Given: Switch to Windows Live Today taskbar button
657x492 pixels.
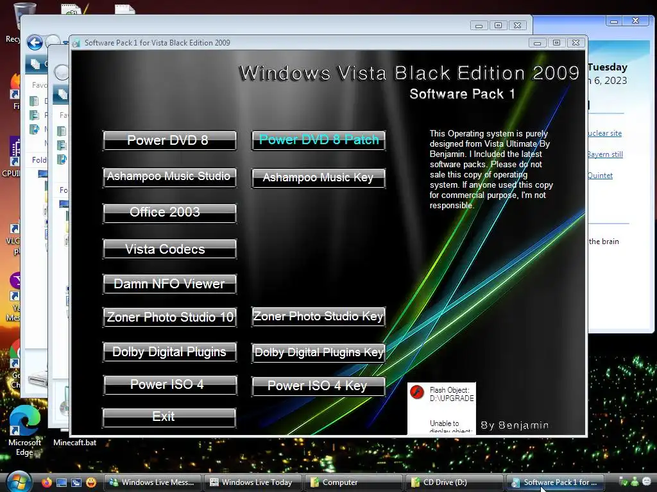Looking at the screenshot, I should click(253, 482).
